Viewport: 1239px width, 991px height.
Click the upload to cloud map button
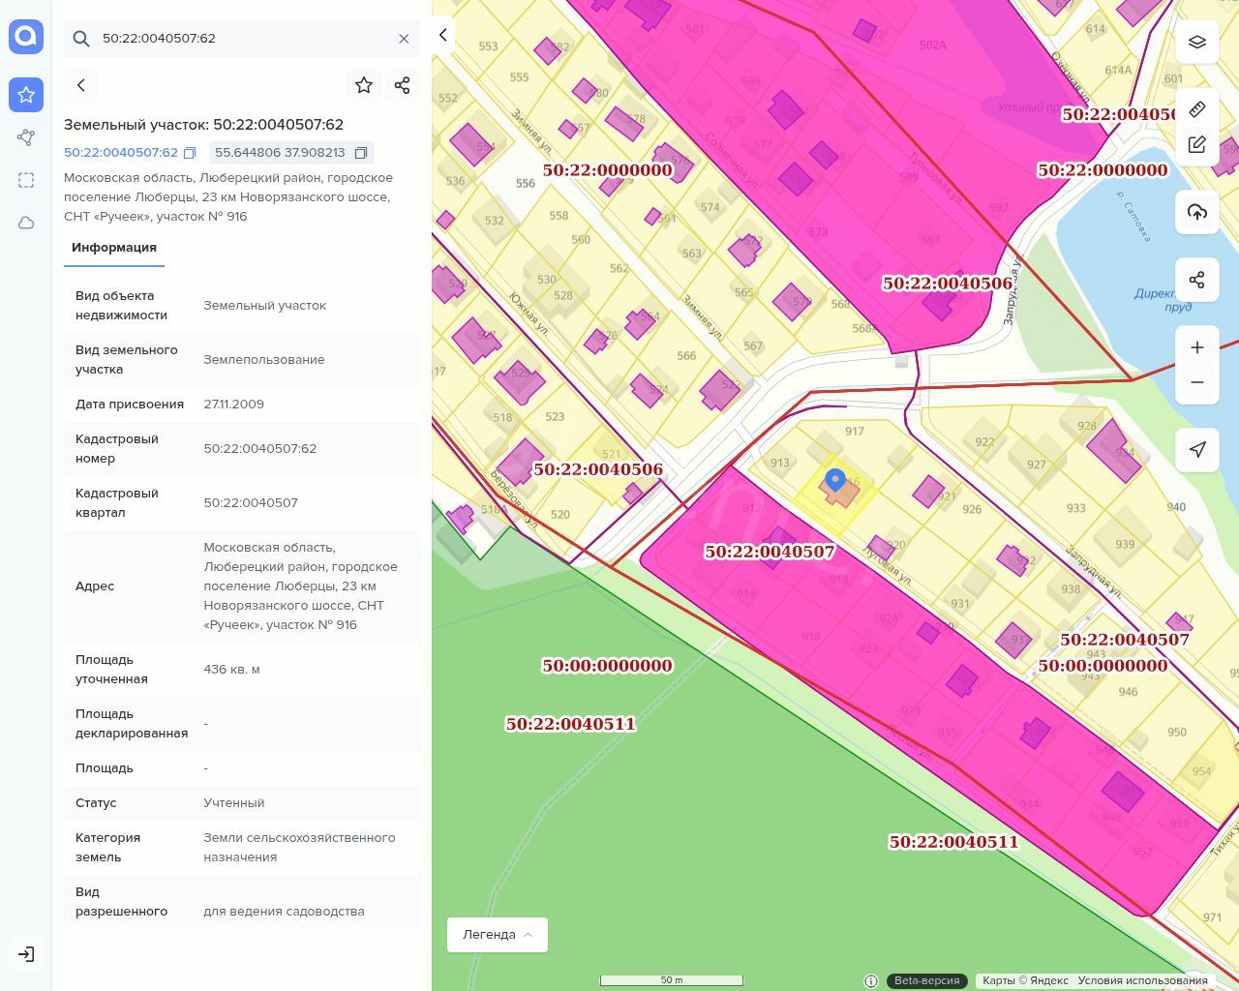pyautogui.click(x=1197, y=212)
